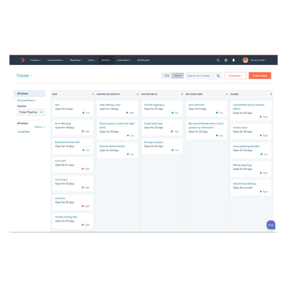Open the global search magnifier icon
The image size is (287, 287).
(218, 60)
